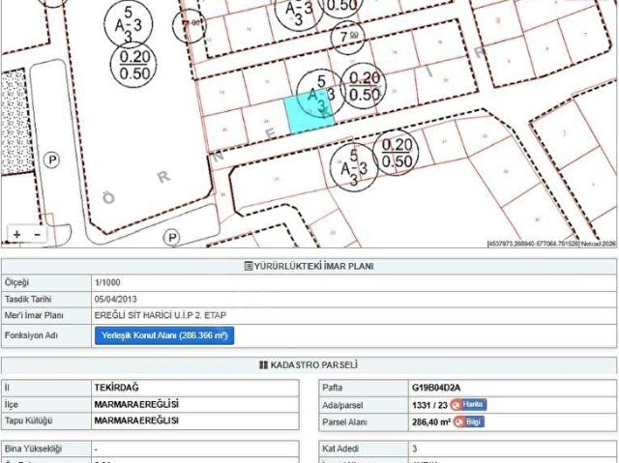Image resolution: width=619 pixels, height=463 pixels.
Task: Click the Bilgi button next to Parsel Alanı
Action: pos(468,421)
